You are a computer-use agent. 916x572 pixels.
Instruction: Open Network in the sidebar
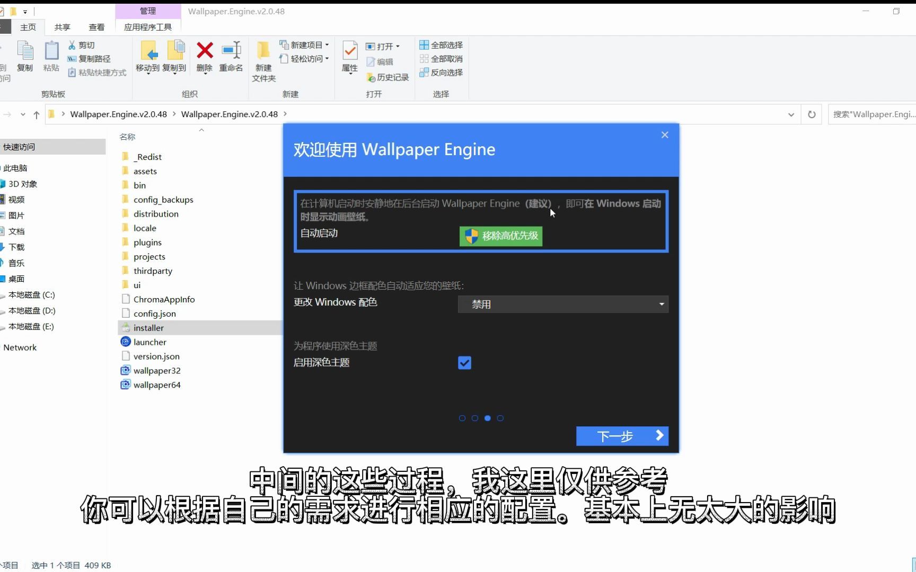click(20, 348)
